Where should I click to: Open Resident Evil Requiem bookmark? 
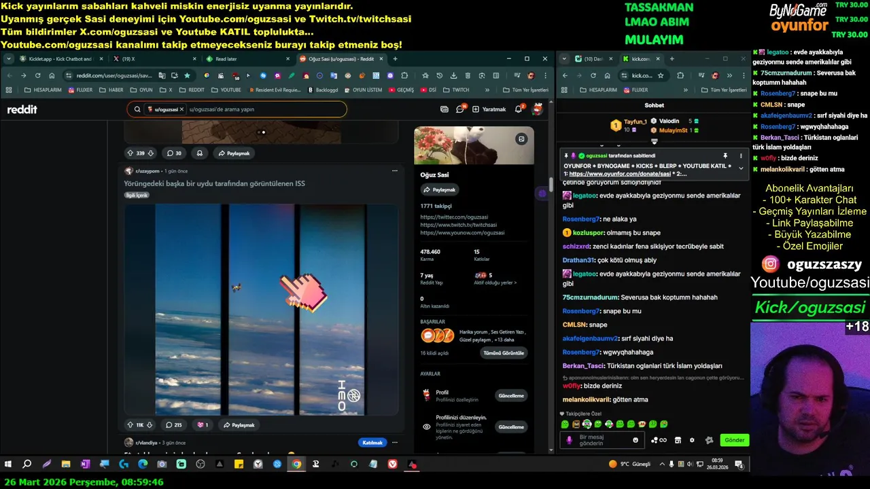click(275, 90)
